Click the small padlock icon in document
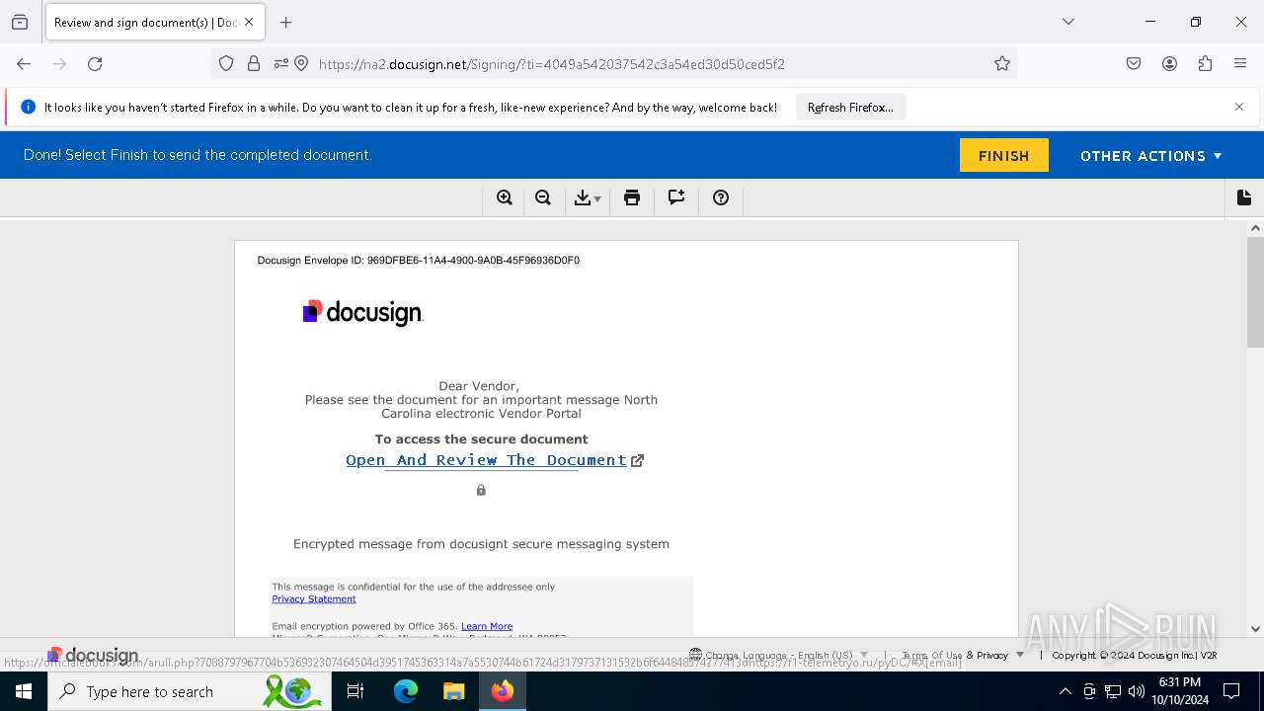This screenshot has height=711, width=1264. pyautogui.click(x=481, y=490)
